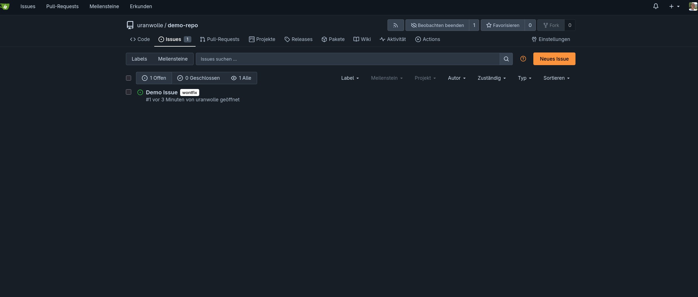Click the Forgejo logo in top bar
Viewport: 698px width, 297px height.
[5, 6]
